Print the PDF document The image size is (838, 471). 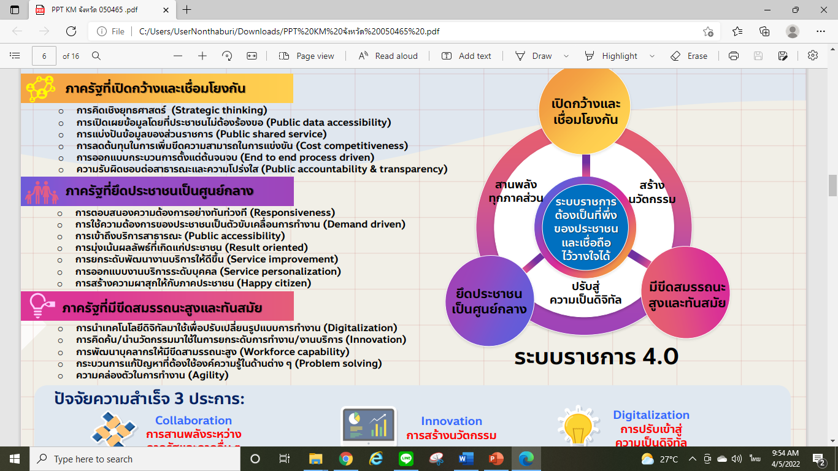coord(733,56)
